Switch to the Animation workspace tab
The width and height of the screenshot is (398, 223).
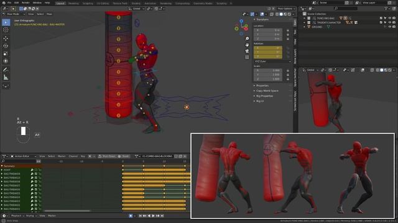point(150,4)
